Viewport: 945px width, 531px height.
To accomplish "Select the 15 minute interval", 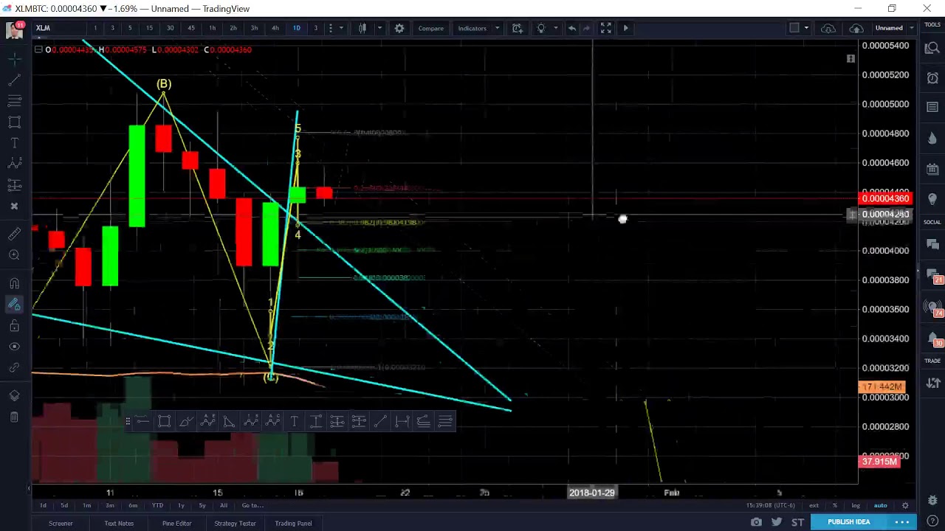I will point(149,28).
